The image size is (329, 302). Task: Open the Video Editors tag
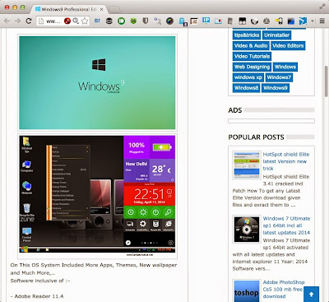coord(288,45)
